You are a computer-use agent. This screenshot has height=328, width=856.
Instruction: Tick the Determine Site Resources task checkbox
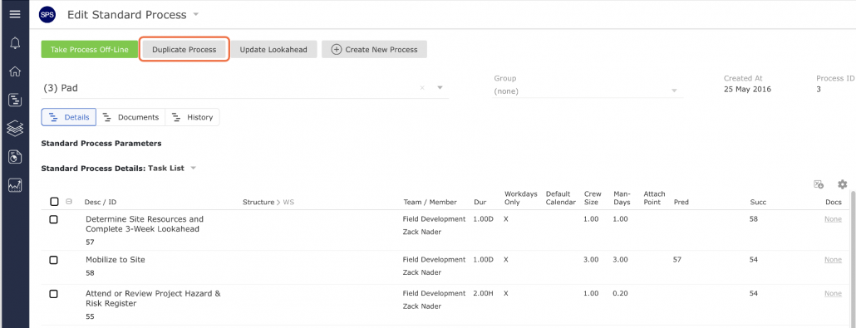tap(53, 219)
